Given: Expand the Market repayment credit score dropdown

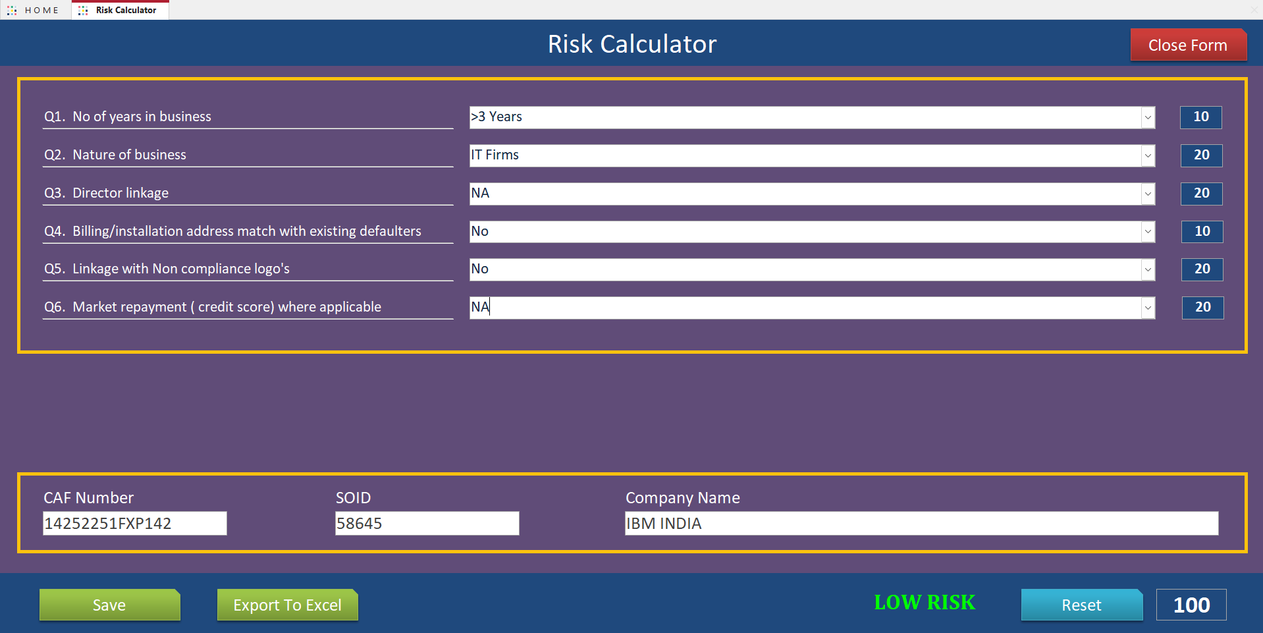Looking at the screenshot, I should pos(1148,307).
